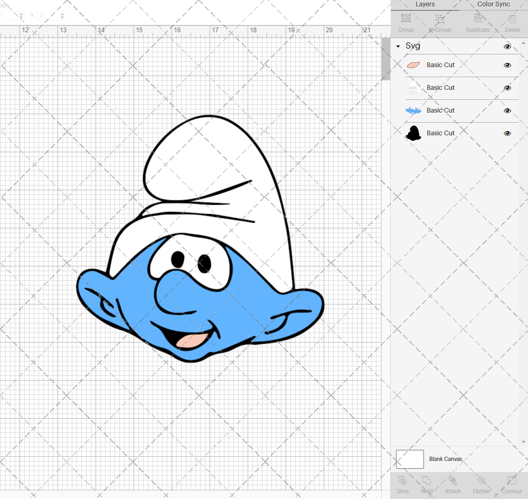Hide the pink tongue Basic Cut layer

[x=507, y=65]
